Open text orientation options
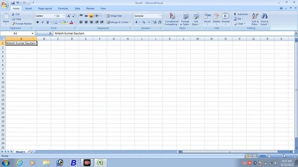 tap(97, 16)
